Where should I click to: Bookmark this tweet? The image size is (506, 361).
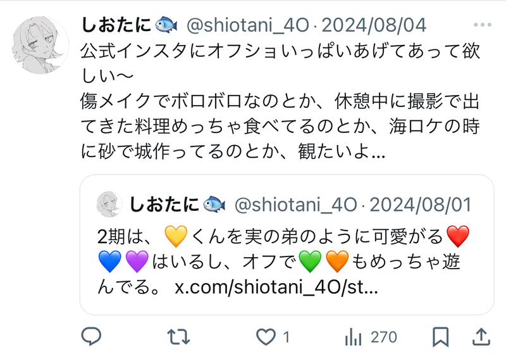[440, 337]
